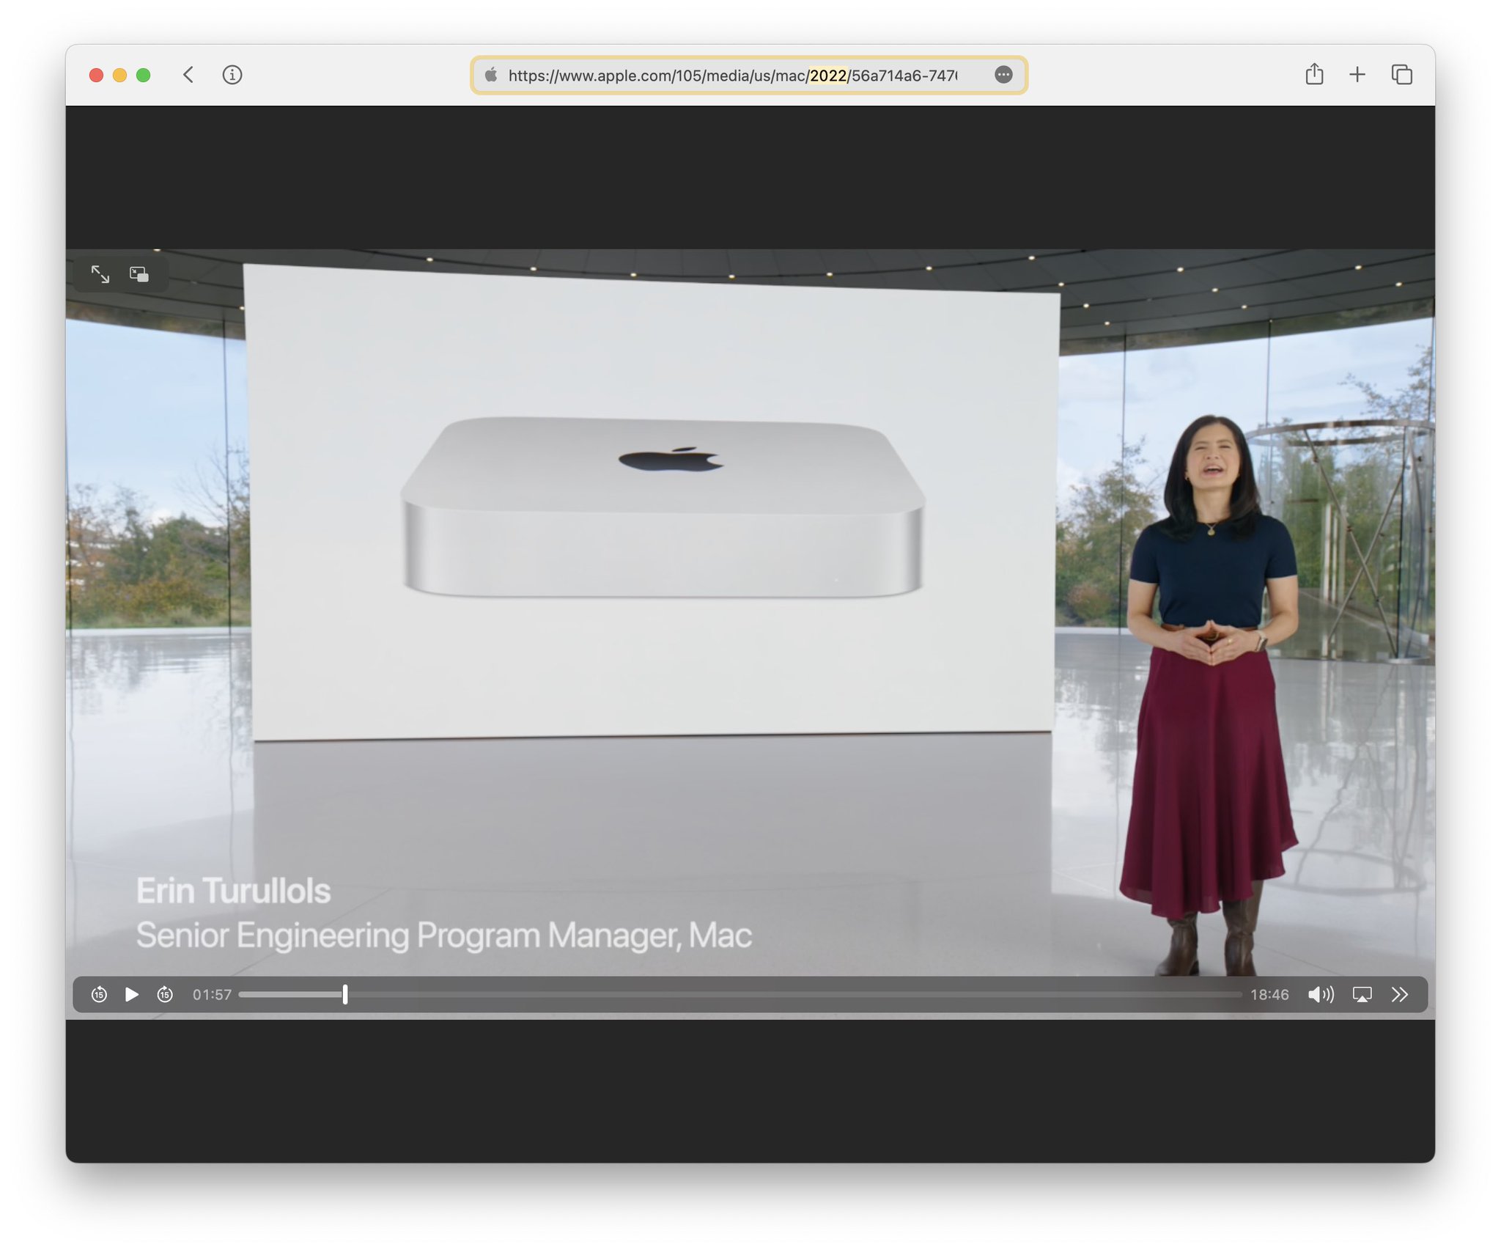Go back to the previous page
This screenshot has width=1501, height=1250.
pyautogui.click(x=188, y=74)
